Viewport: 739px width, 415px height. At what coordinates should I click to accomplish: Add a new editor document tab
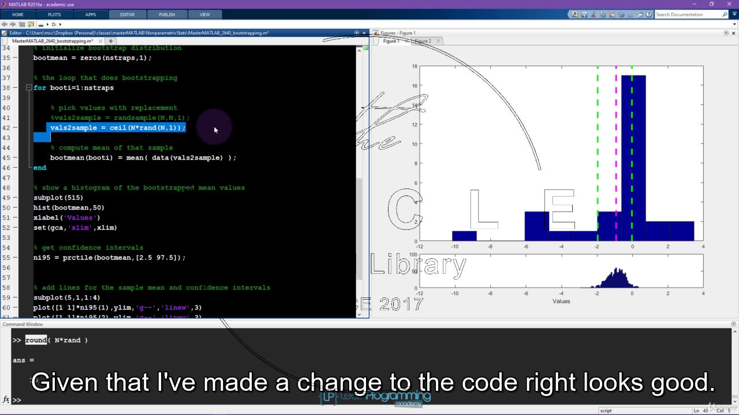[111, 41]
